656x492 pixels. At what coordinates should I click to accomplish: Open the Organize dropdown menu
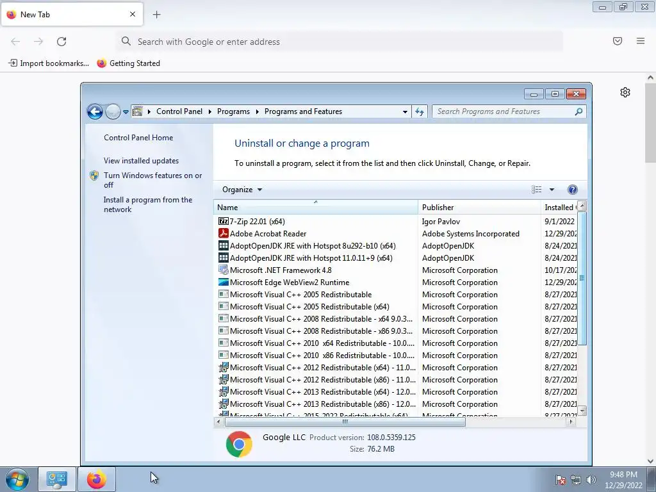point(242,190)
